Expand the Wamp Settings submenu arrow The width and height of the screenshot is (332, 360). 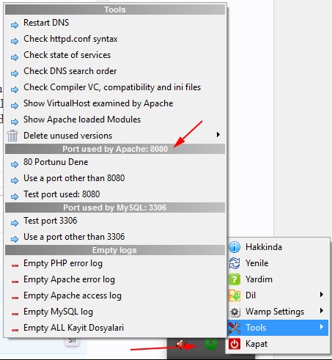322,311
